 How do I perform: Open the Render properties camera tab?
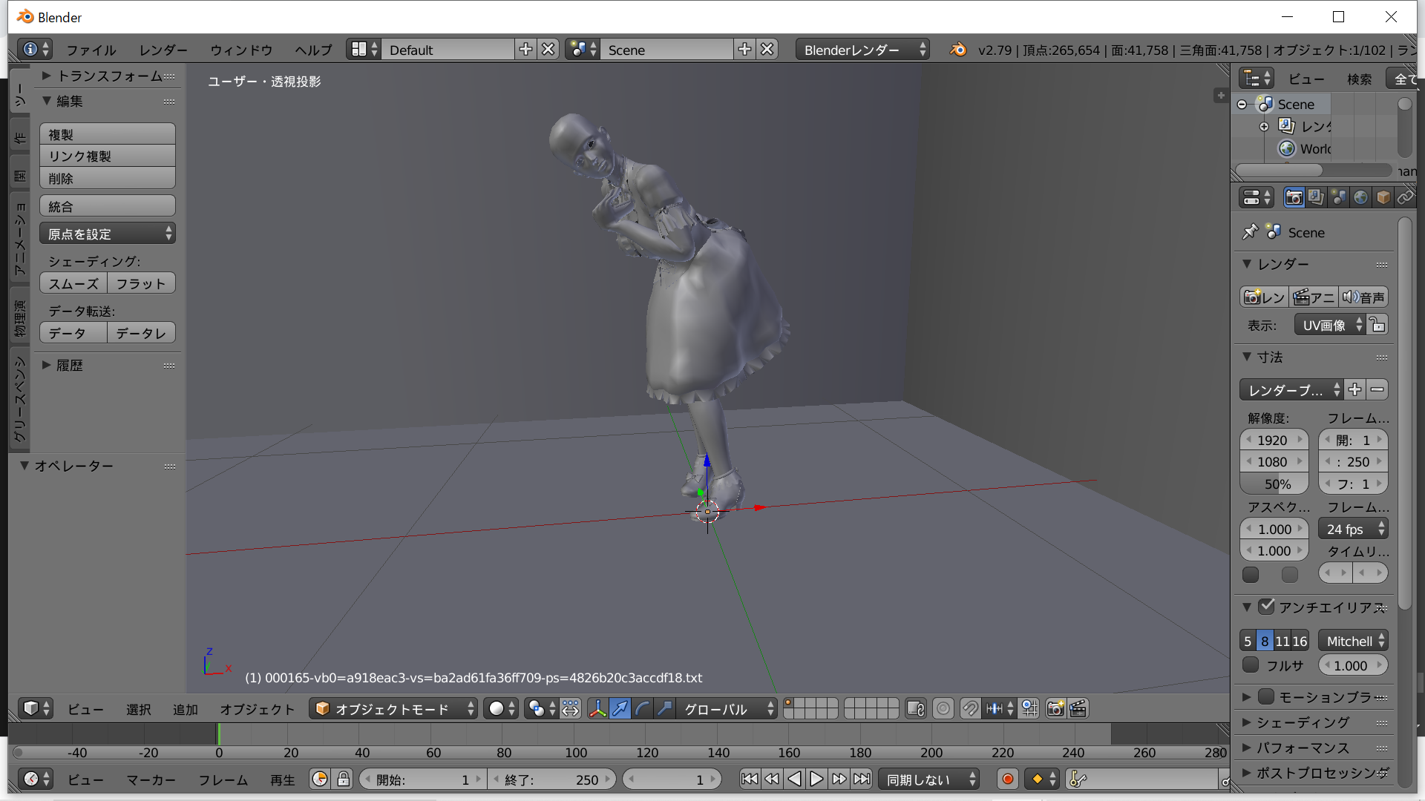pyautogui.click(x=1294, y=197)
